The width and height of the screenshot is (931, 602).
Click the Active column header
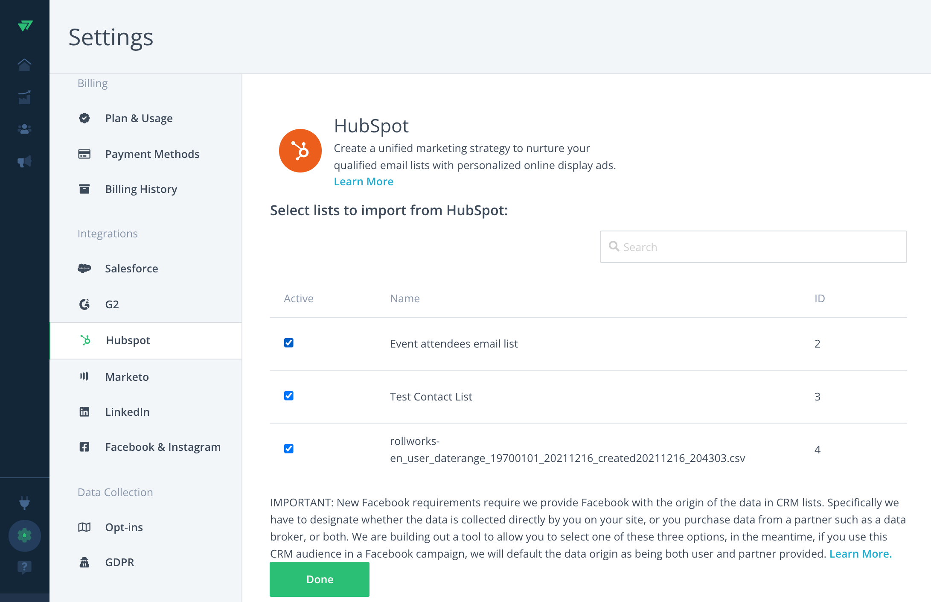coord(299,298)
